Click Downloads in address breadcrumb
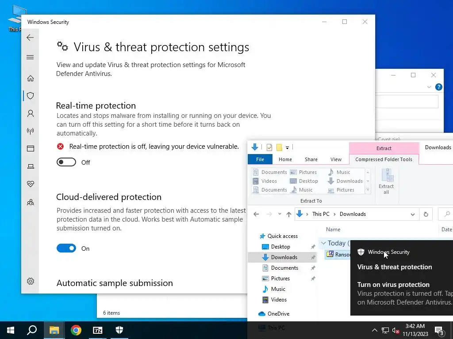The image size is (453, 339). tap(353, 214)
